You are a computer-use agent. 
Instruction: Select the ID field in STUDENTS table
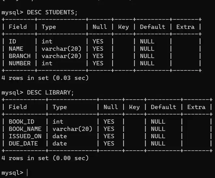pyautogui.click(x=12, y=41)
